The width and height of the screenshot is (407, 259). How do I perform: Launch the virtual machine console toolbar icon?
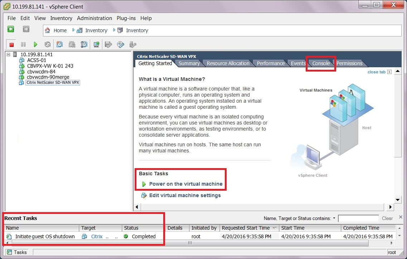pyautogui.click(x=96, y=45)
